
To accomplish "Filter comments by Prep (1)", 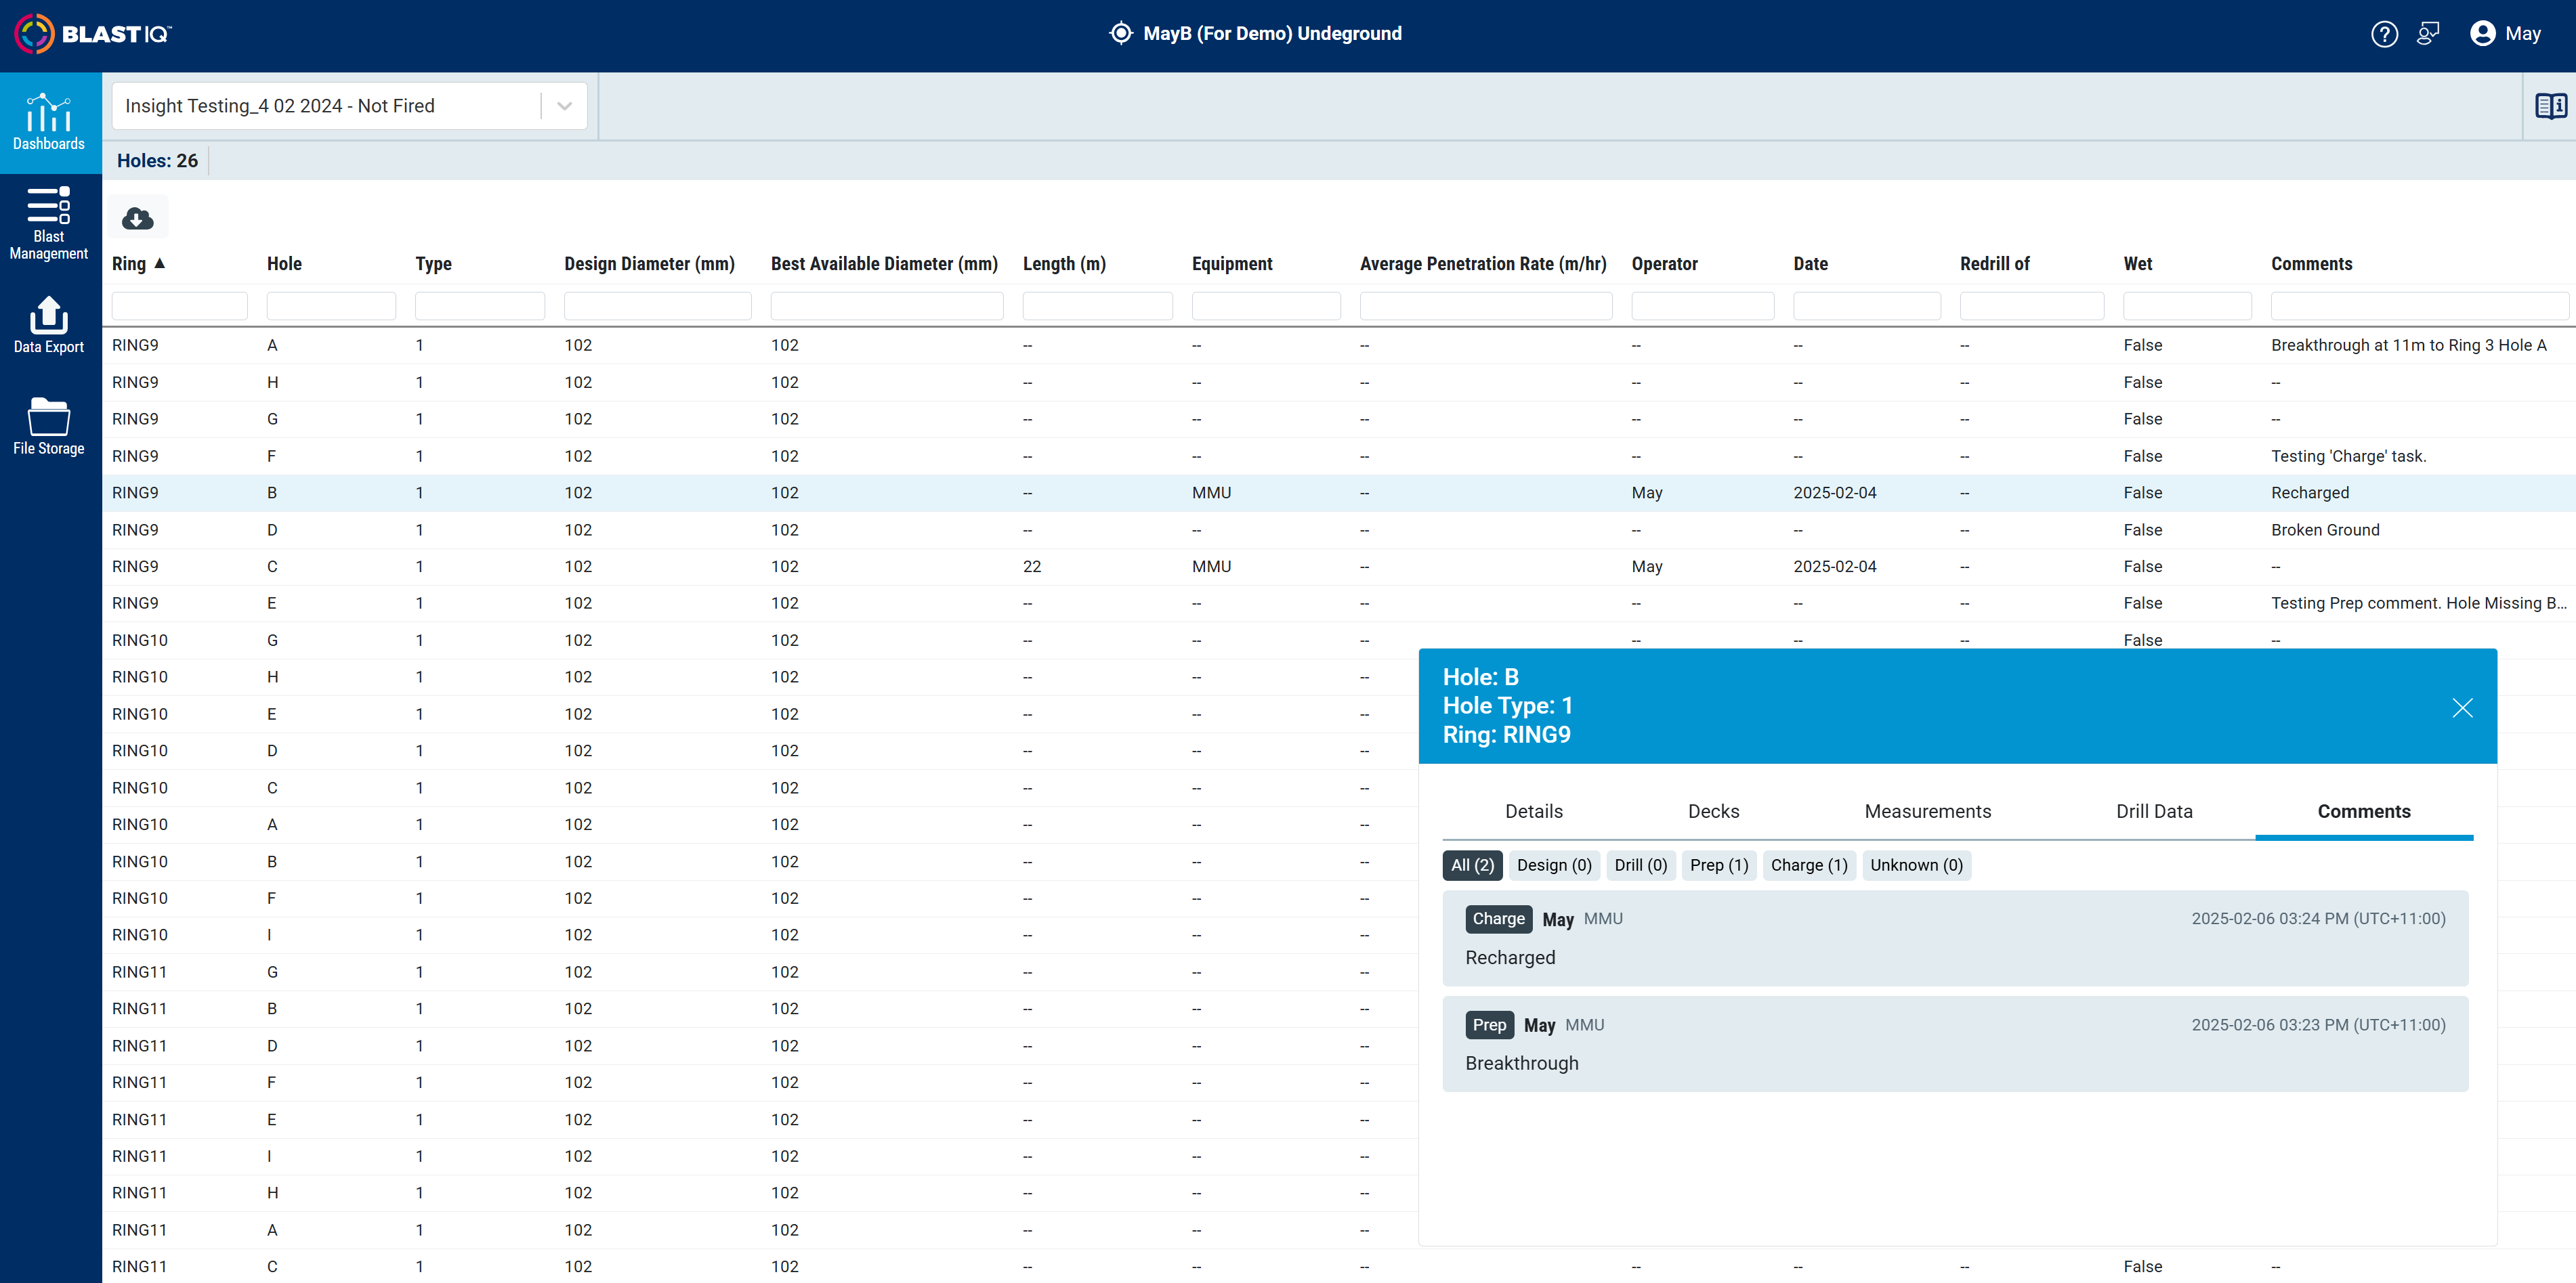I will pyautogui.click(x=1718, y=865).
